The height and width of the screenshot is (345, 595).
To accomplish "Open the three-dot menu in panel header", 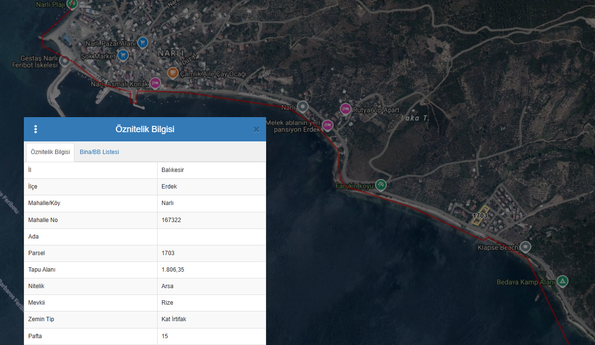I will 36,129.
